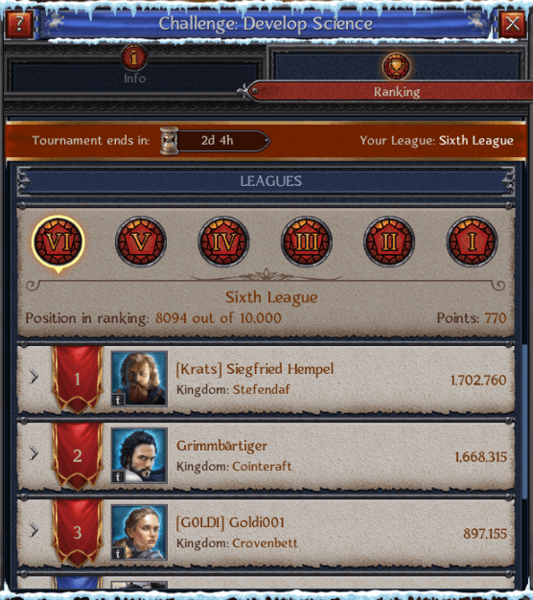Screen dimensions: 533x600
Task: Click the ranking list scrollbar
Action: pyautogui.click(x=525, y=421)
